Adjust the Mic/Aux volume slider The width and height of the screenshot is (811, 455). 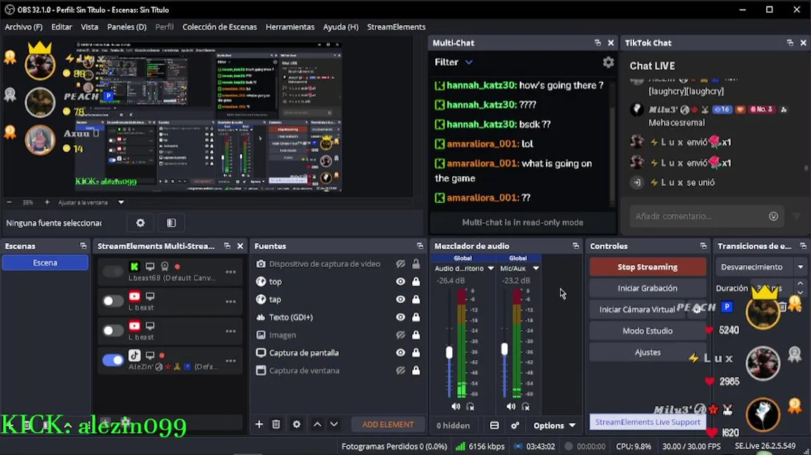(504, 349)
